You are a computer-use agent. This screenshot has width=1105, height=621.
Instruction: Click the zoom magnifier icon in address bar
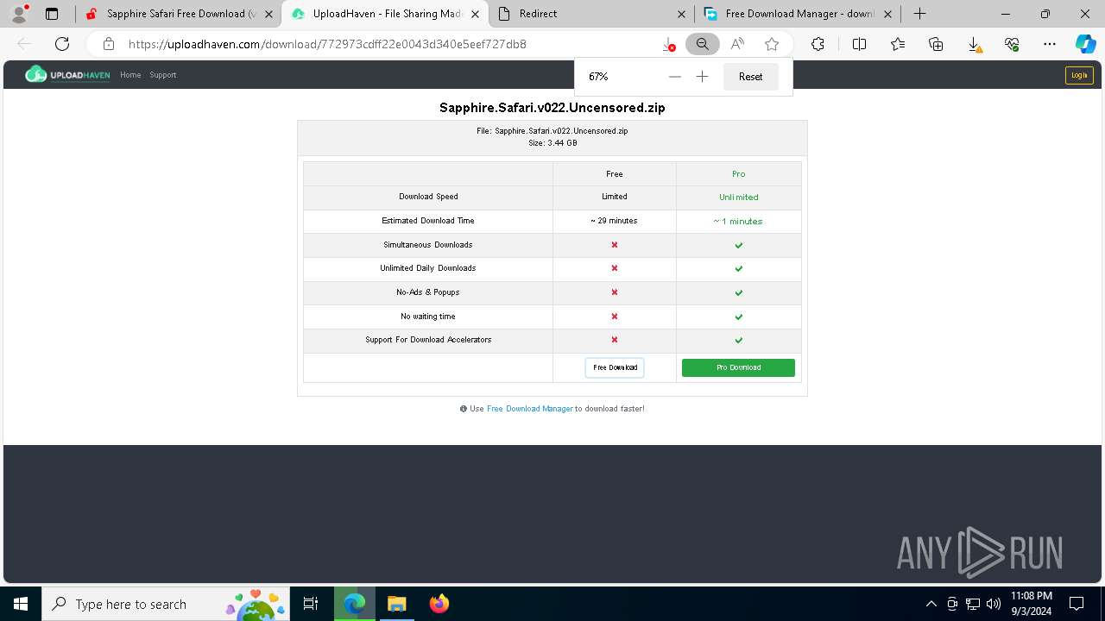[x=703, y=44]
